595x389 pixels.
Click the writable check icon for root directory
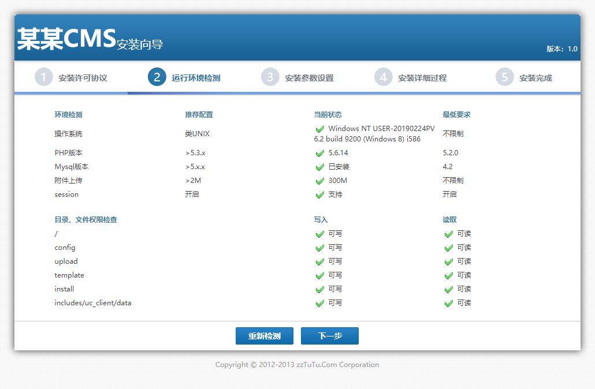tap(319, 234)
